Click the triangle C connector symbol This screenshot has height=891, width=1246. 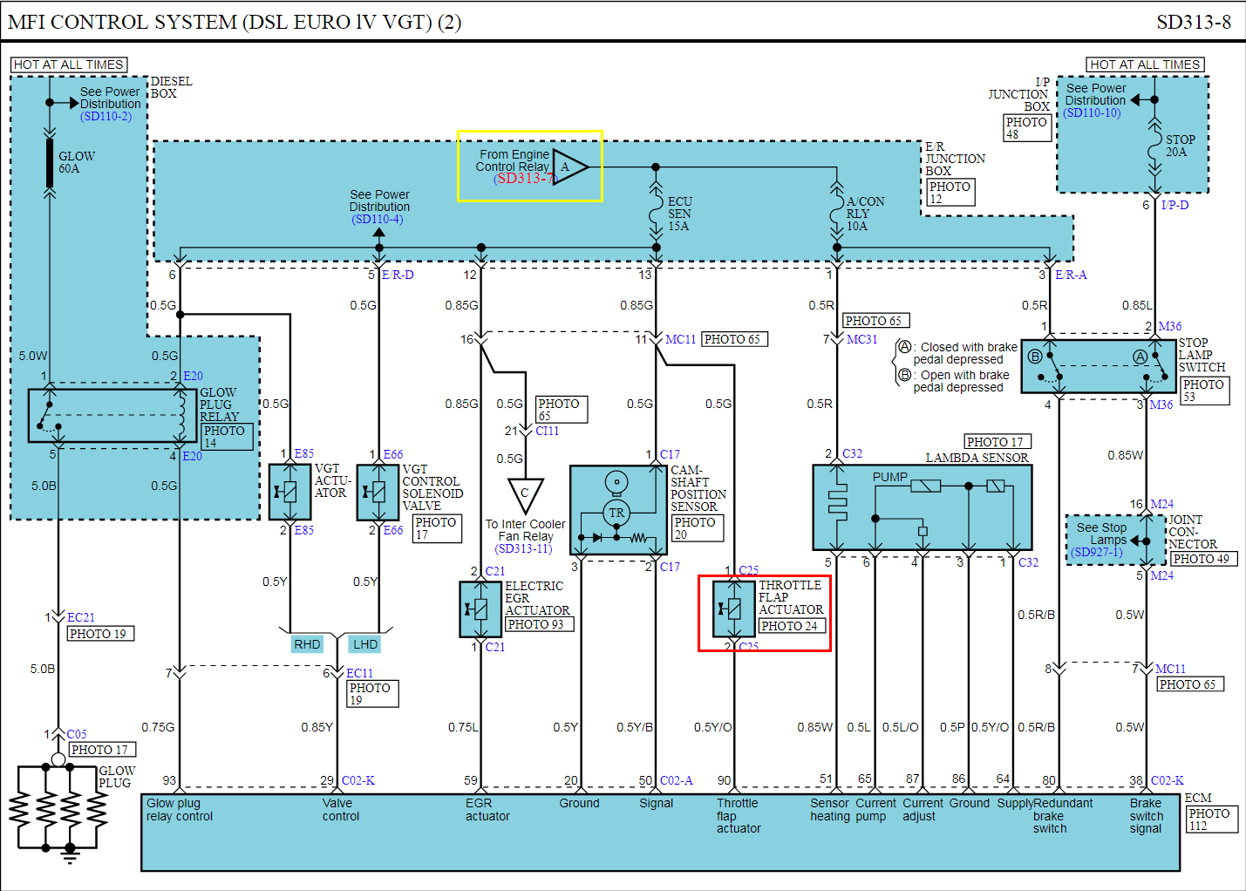(x=525, y=495)
